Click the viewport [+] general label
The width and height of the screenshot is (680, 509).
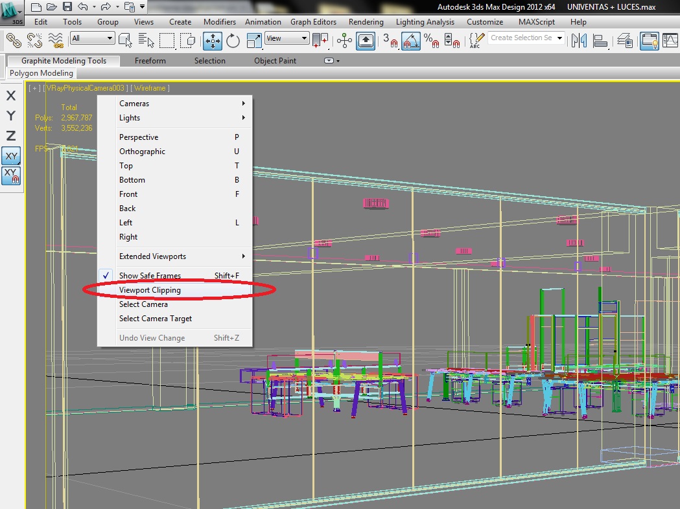tap(34, 88)
